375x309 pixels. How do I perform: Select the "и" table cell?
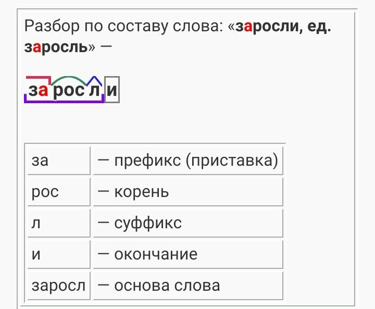point(58,254)
